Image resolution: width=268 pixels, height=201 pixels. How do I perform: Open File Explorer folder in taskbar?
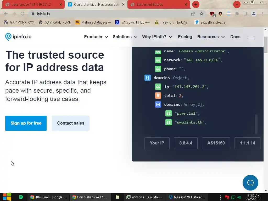(118, 197)
